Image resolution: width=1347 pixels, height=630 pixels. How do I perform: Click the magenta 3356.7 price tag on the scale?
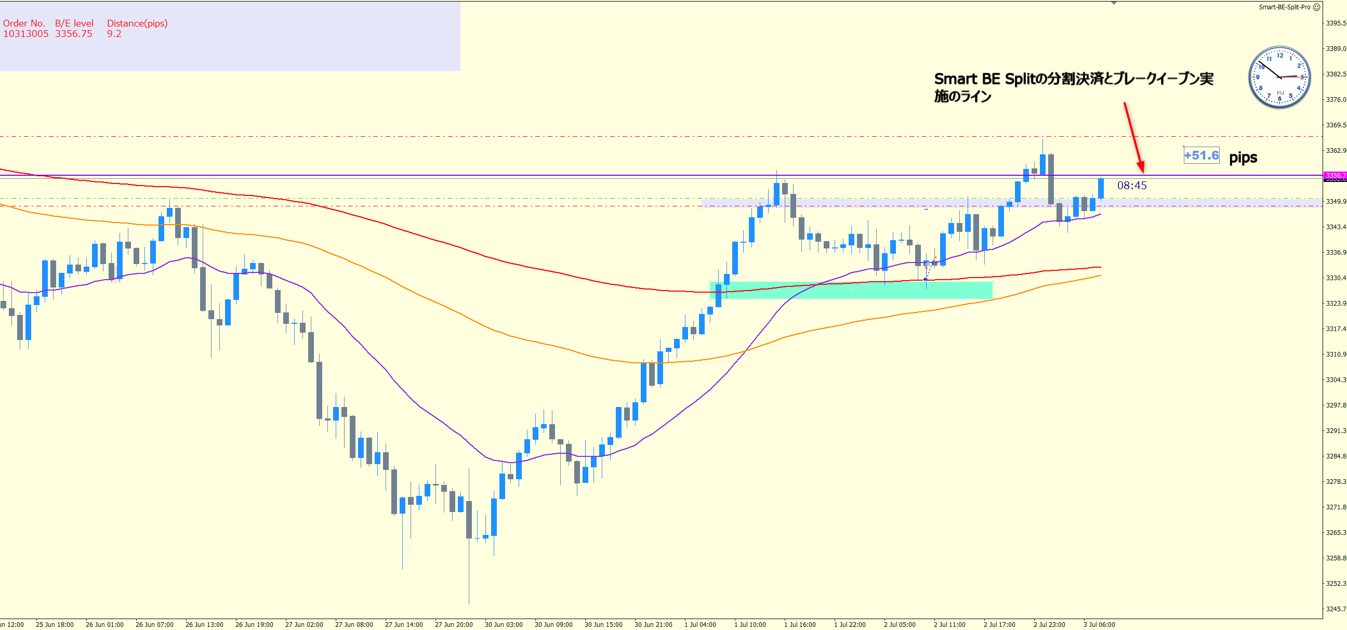[1335, 176]
